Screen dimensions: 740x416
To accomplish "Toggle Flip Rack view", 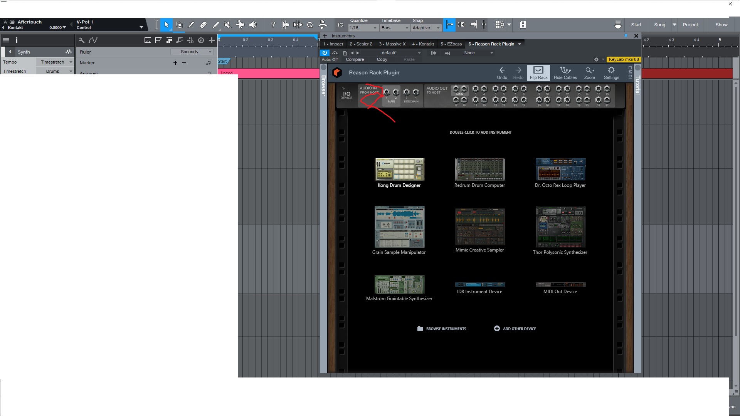I will 538,72.
